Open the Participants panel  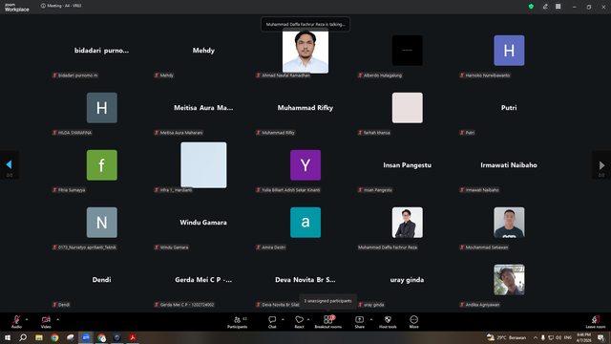pos(238,322)
